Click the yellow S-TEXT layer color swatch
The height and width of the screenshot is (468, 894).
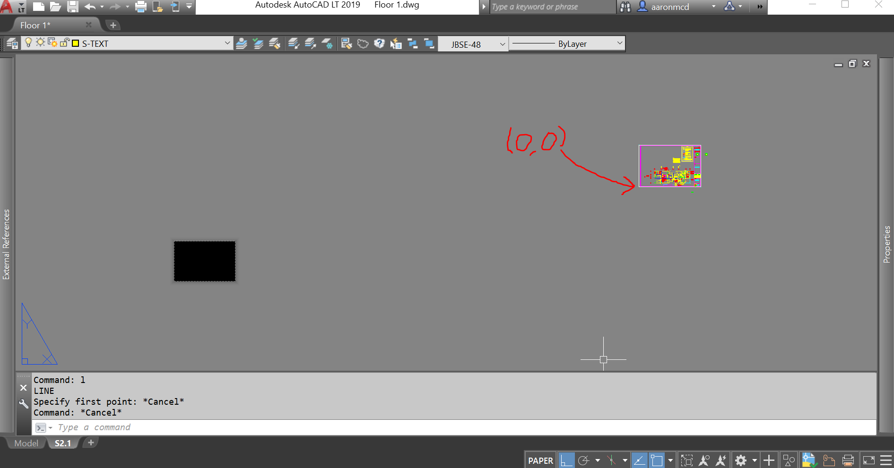(76, 43)
